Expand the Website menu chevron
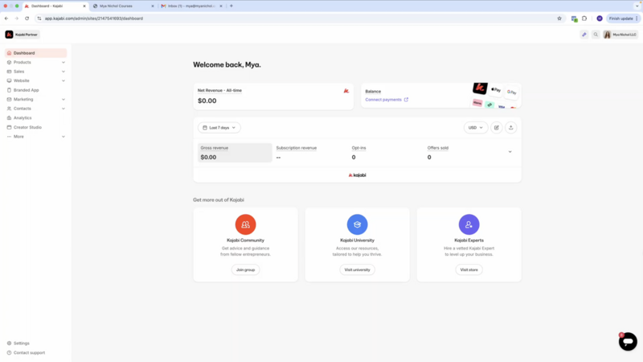Viewport: 643px width, 362px height. [63, 81]
